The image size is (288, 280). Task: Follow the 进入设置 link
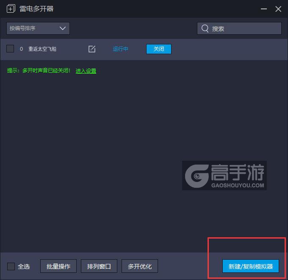pyautogui.click(x=86, y=71)
